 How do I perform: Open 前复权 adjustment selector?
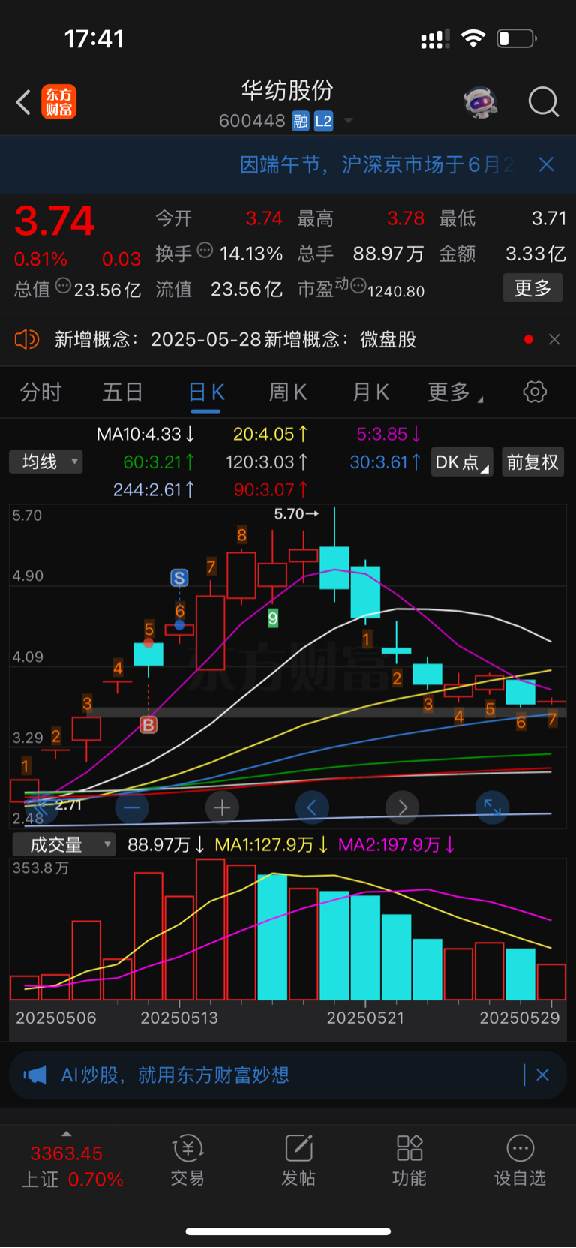[532, 462]
